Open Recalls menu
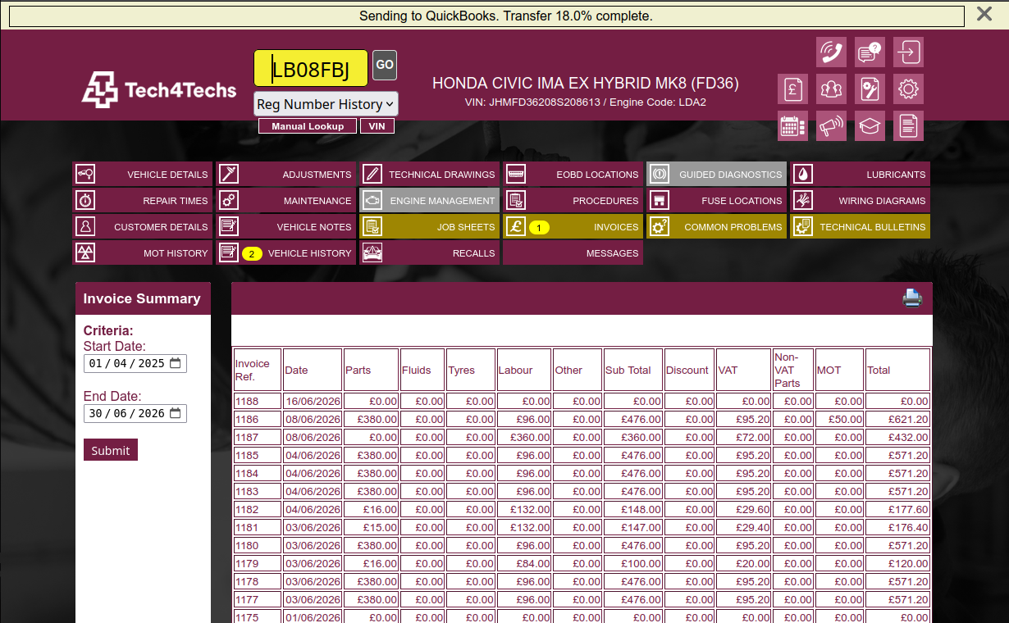Image resolution: width=1009 pixels, height=623 pixels. pyautogui.click(x=429, y=252)
